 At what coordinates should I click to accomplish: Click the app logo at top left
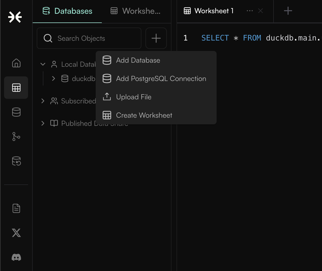(x=15, y=17)
